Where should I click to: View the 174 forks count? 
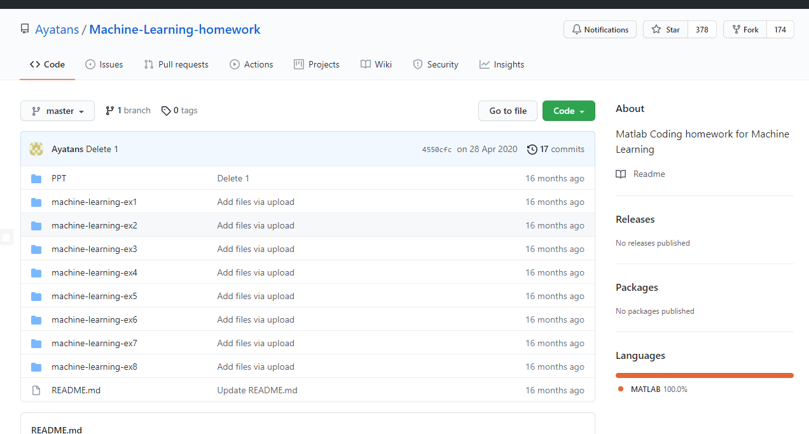coord(780,29)
